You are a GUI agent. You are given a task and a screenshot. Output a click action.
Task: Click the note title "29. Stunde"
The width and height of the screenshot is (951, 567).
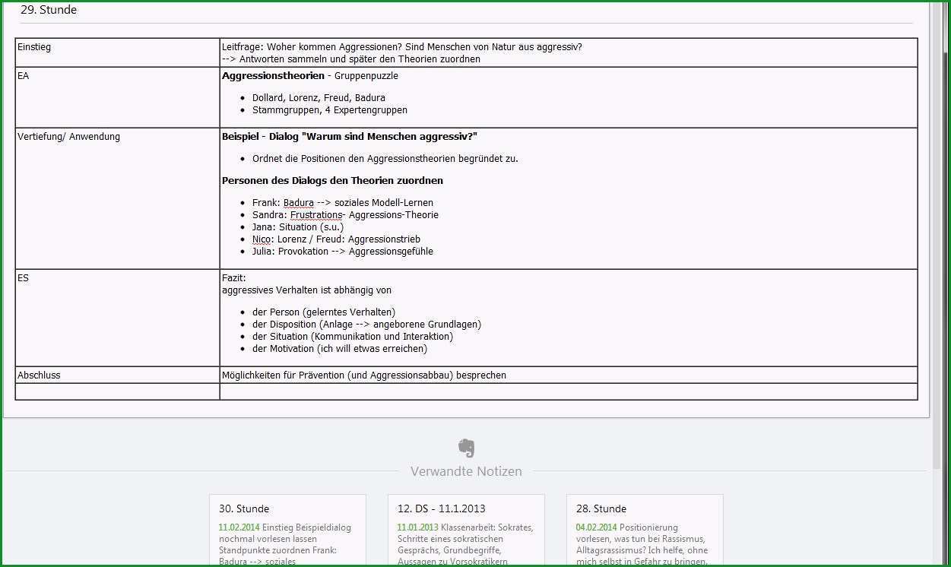click(x=49, y=10)
